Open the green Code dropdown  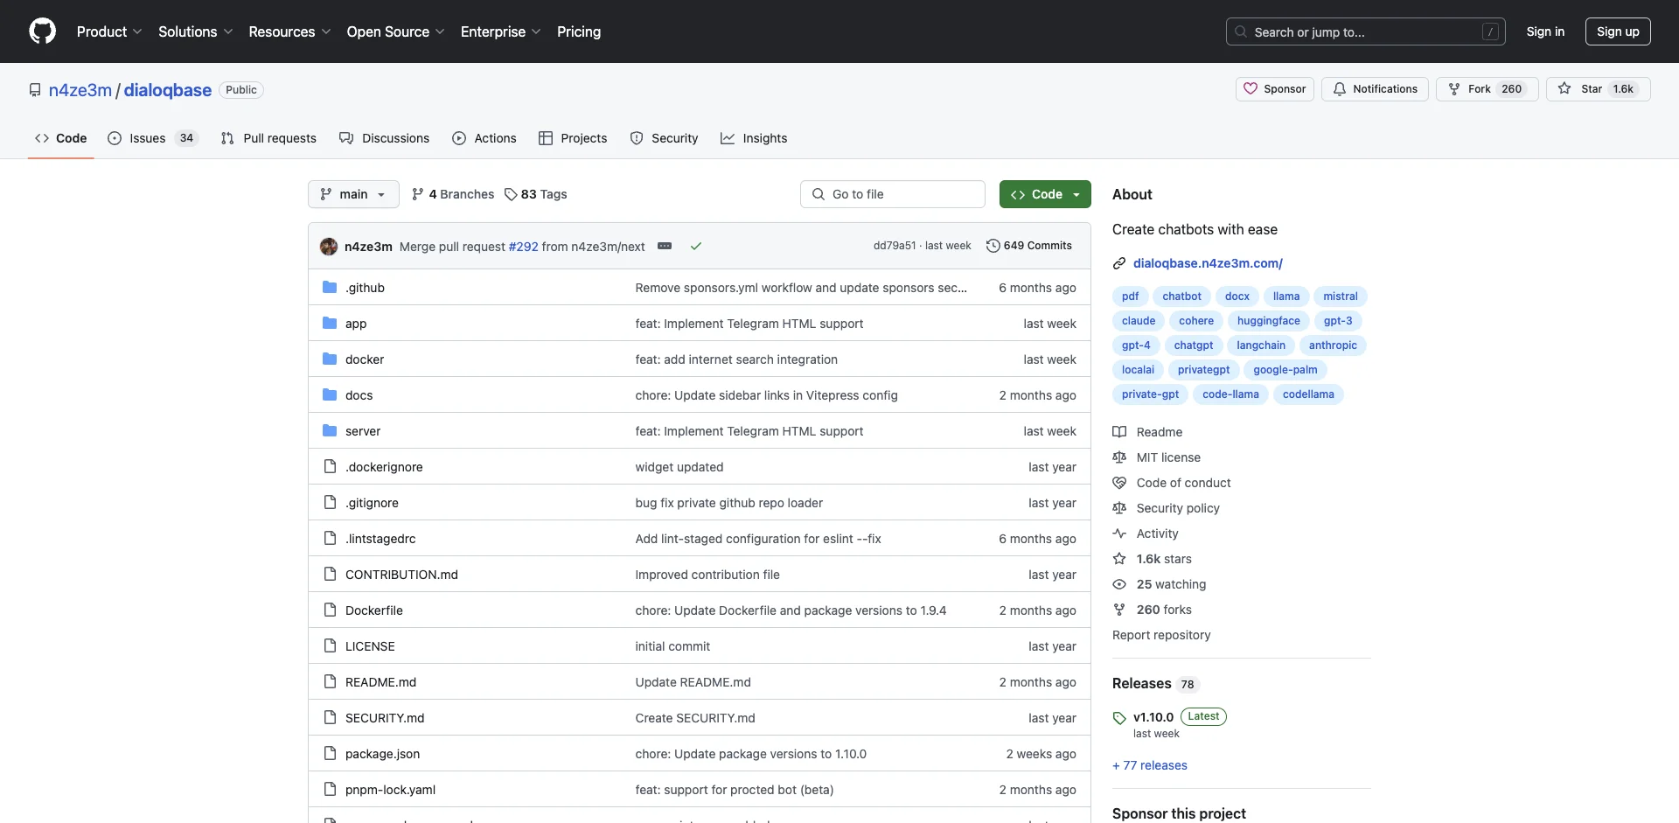(x=1045, y=194)
